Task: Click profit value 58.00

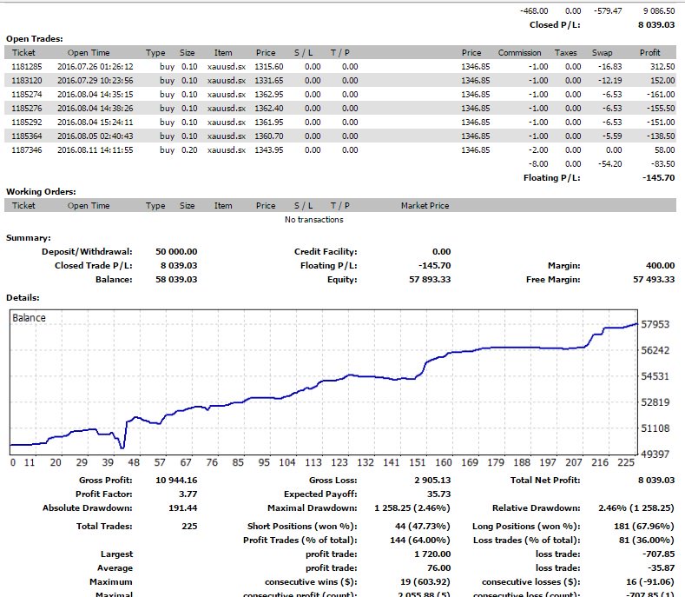Action: [x=665, y=150]
